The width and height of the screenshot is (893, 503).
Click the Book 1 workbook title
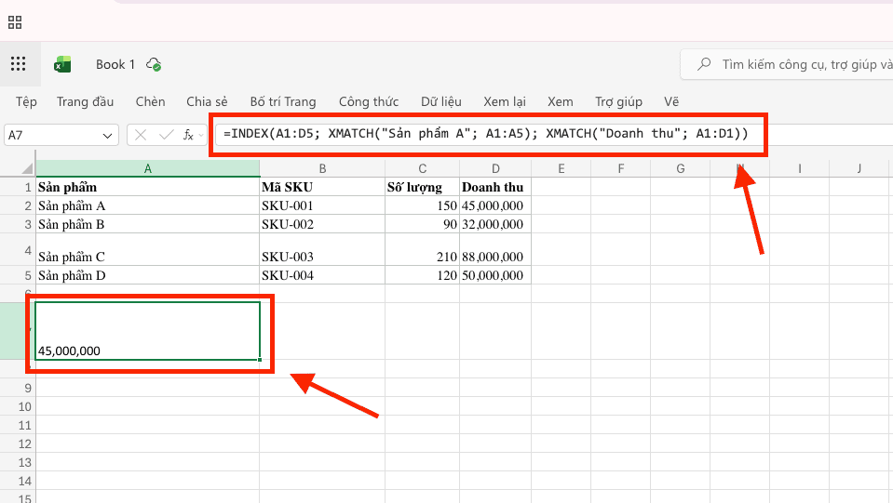click(x=115, y=64)
